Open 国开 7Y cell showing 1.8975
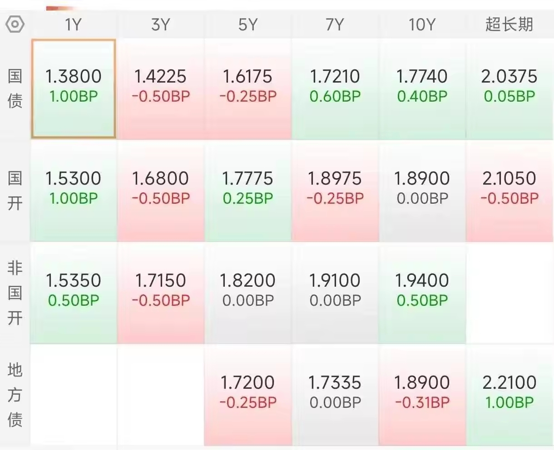554x450 pixels. coord(335,191)
